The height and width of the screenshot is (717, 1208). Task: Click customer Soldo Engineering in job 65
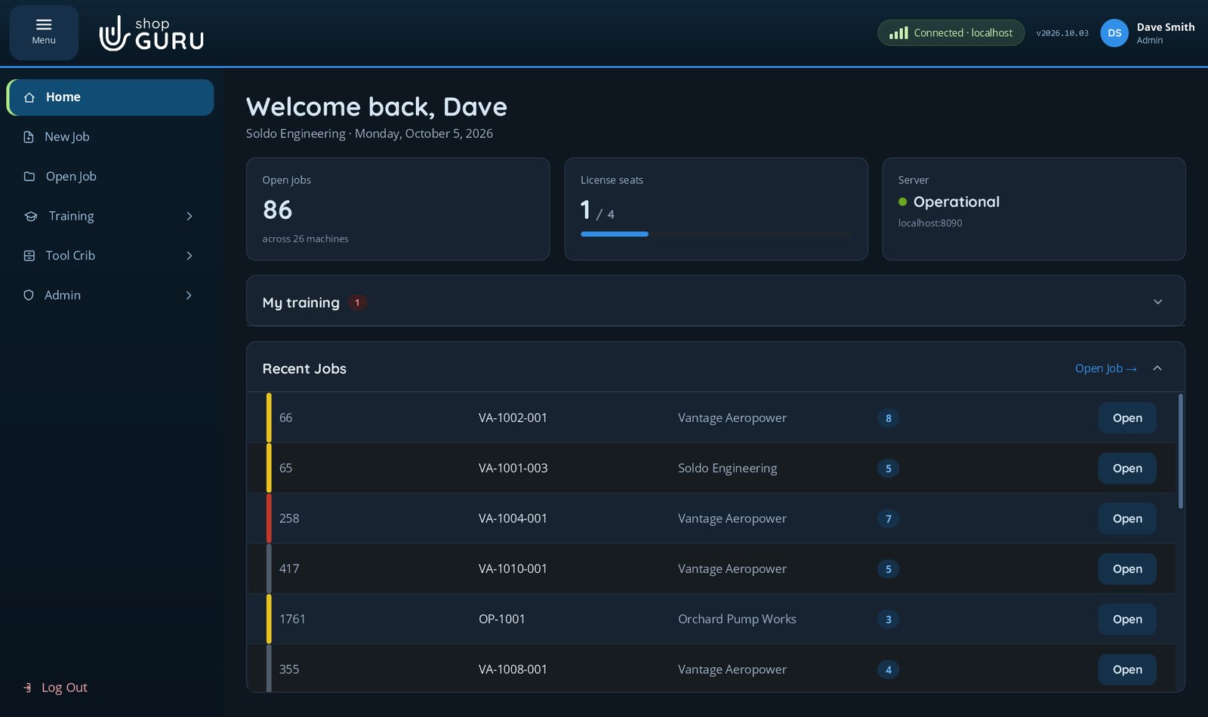click(727, 469)
